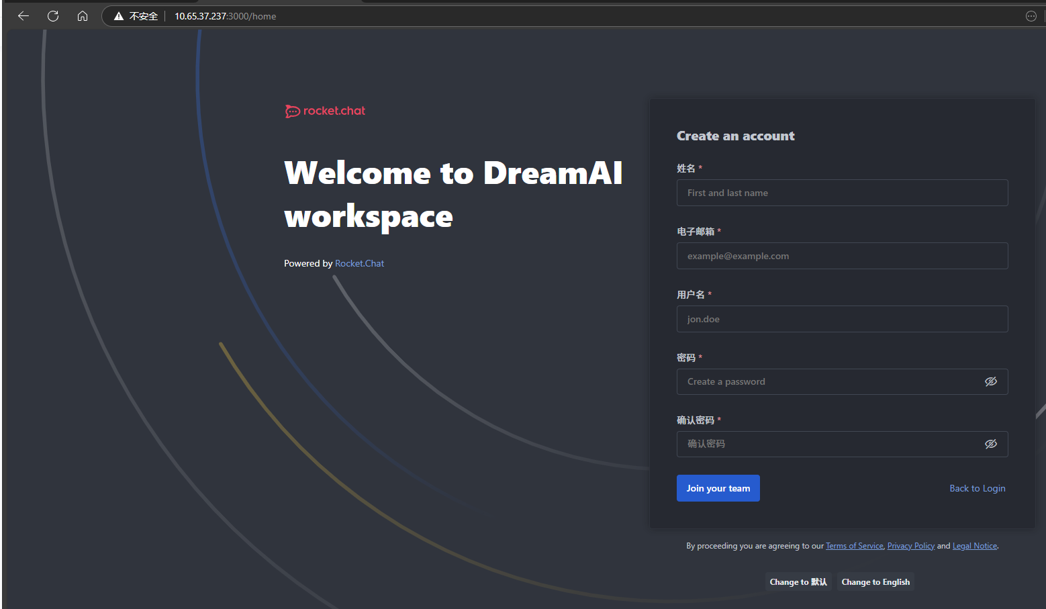
Task: Show password in the 密码 field
Action: 991,381
